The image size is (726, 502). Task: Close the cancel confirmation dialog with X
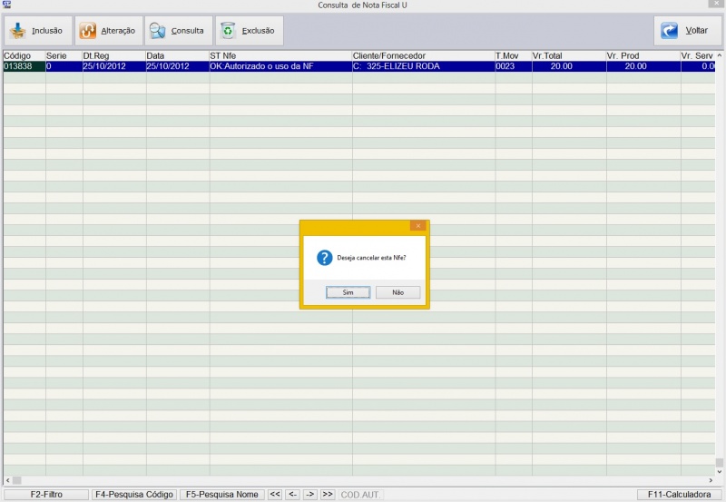click(x=417, y=225)
